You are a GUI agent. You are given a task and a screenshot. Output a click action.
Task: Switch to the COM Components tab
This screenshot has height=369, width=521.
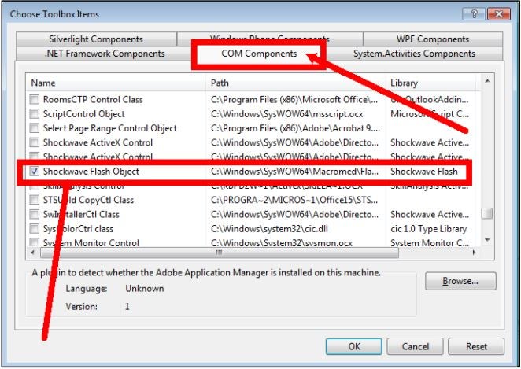click(x=259, y=54)
